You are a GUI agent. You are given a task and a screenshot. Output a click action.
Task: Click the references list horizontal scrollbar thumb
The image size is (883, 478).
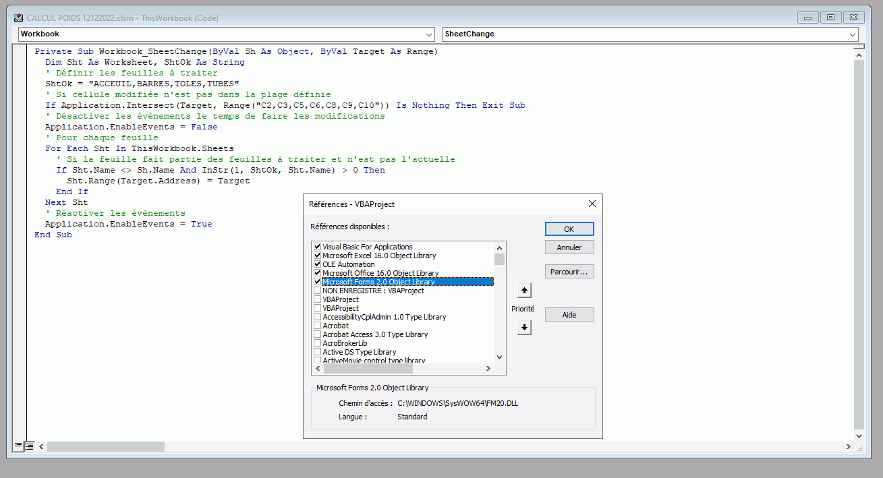pos(367,369)
